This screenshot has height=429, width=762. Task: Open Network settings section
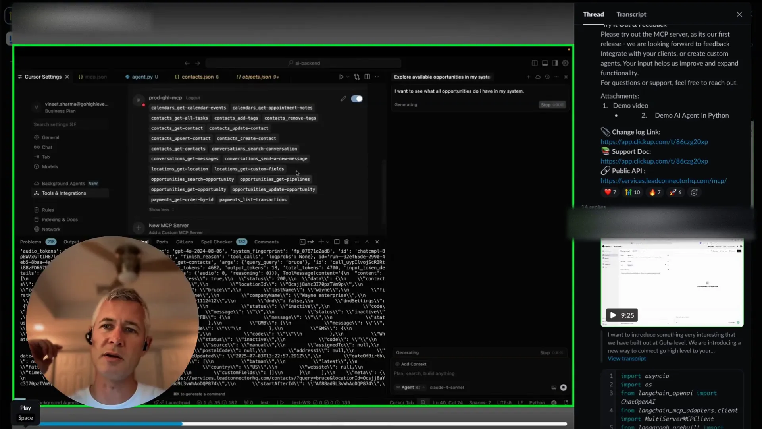pyautogui.click(x=51, y=230)
